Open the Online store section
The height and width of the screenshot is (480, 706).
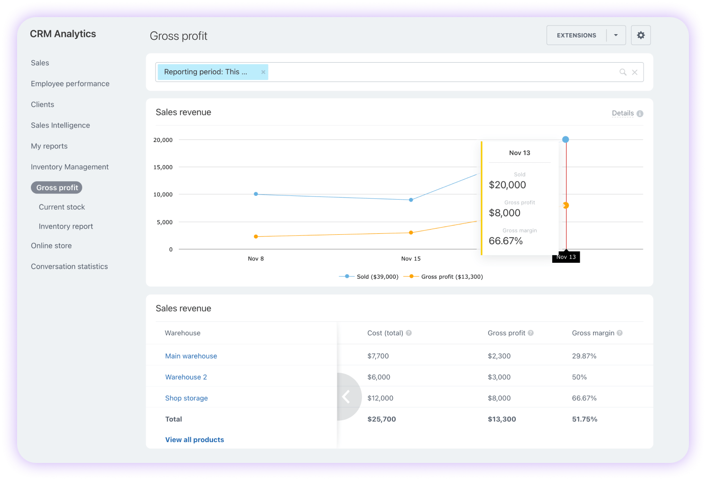pos(51,246)
